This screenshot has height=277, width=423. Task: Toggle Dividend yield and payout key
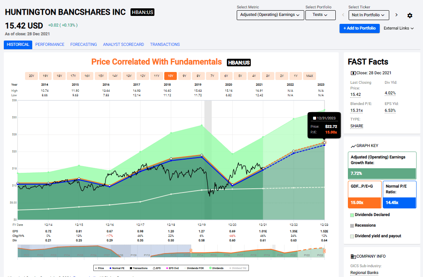coord(376,236)
